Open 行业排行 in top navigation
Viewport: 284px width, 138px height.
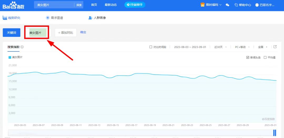[x=135, y=5]
